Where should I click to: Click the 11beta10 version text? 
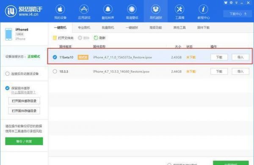tap(66, 57)
